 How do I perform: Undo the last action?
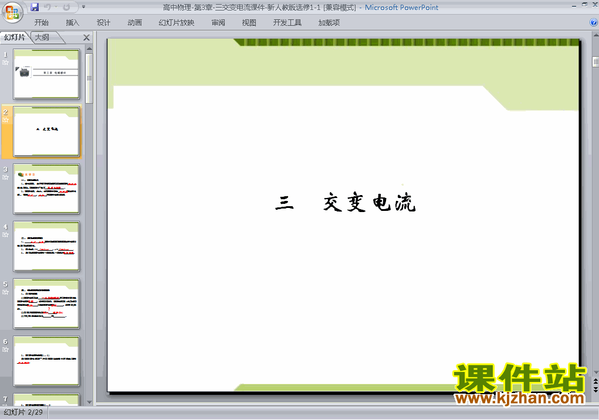pyautogui.click(x=47, y=7)
